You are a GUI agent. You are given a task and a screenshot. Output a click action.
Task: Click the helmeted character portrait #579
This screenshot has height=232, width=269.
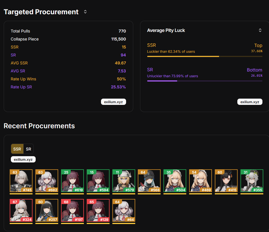[124, 181]
